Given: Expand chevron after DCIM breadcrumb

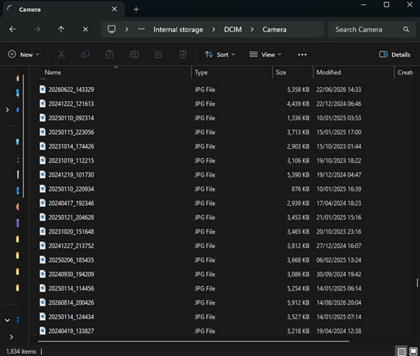Looking at the screenshot, I should tap(252, 29).
